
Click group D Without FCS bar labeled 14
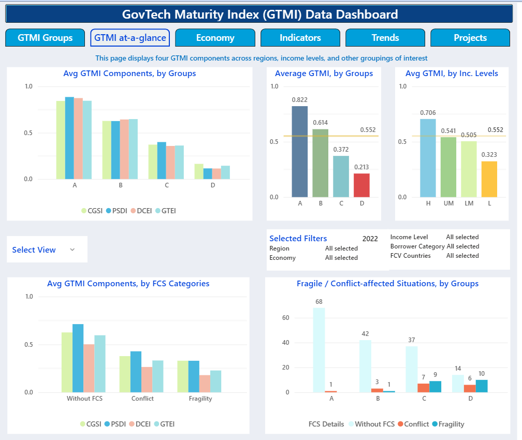pos(458,384)
